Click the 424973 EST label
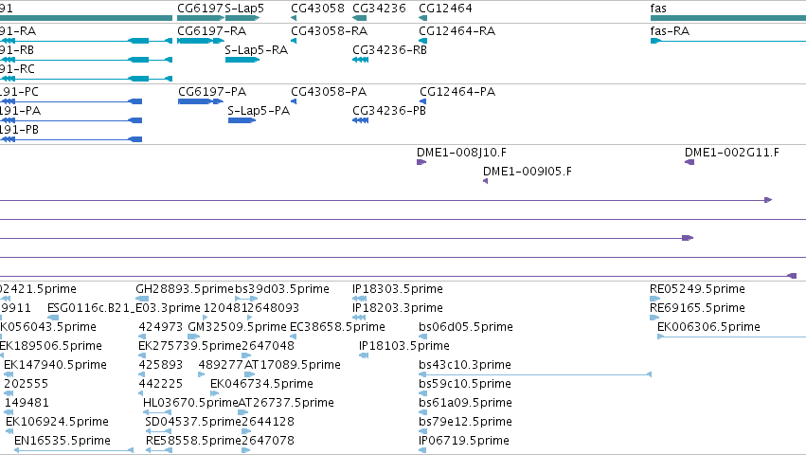The image size is (806, 455). coord(160,327)
